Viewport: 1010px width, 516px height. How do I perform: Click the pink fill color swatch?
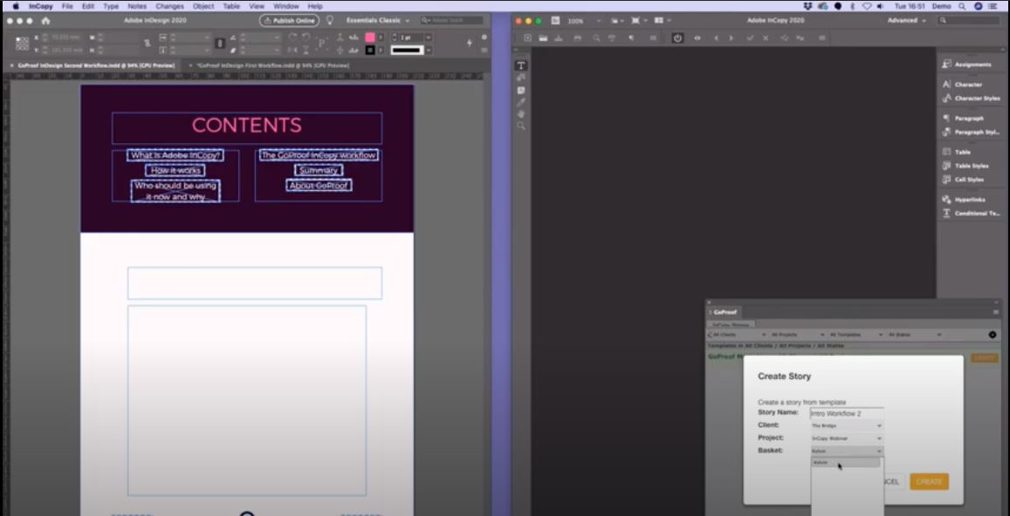pyautogui.click(x=370, y=37)
